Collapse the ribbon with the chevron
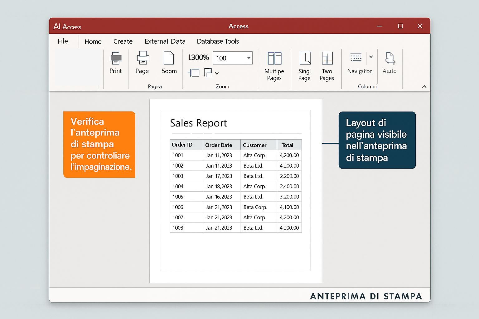479x319 pixels. 424,87
